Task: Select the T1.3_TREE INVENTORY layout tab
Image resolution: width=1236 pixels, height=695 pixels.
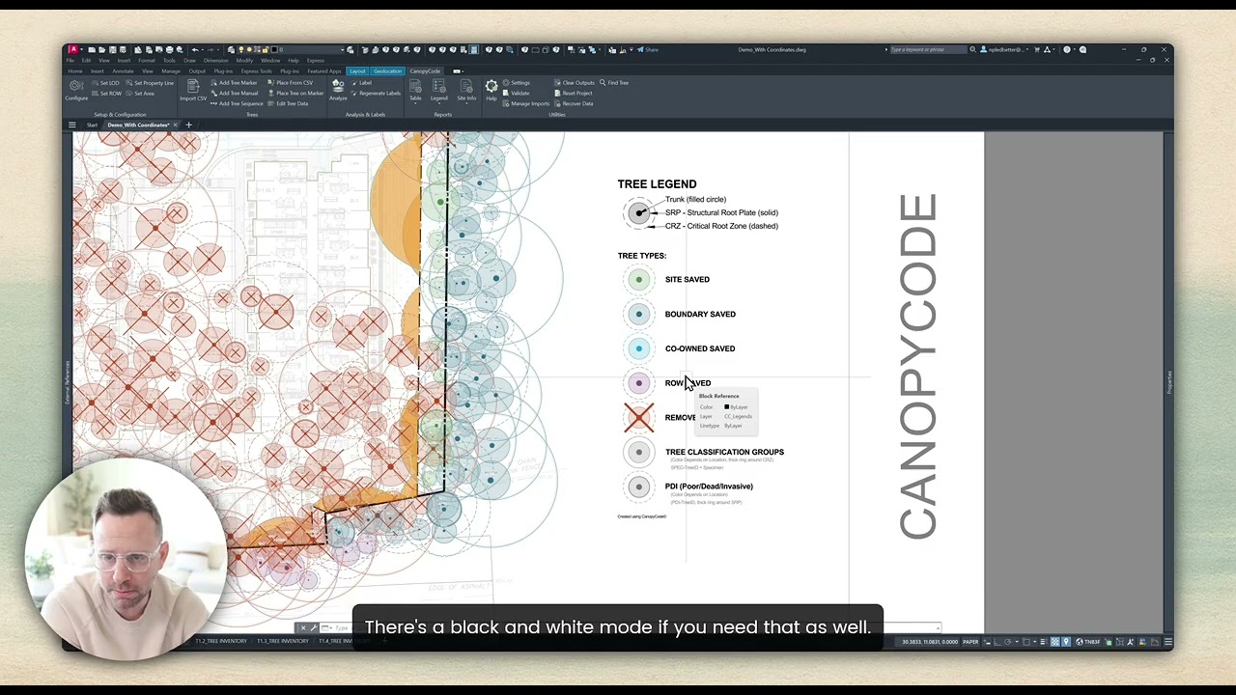Action: point(283,641)
